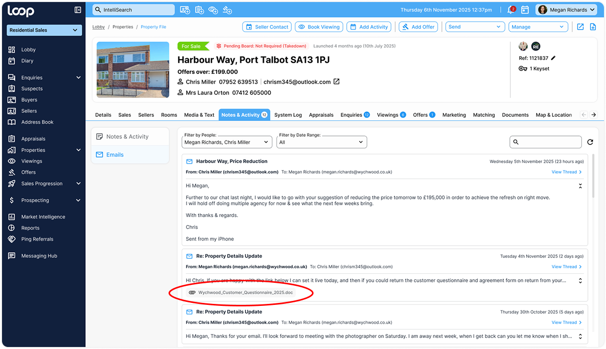Click the email search box

tap(545, 142)
